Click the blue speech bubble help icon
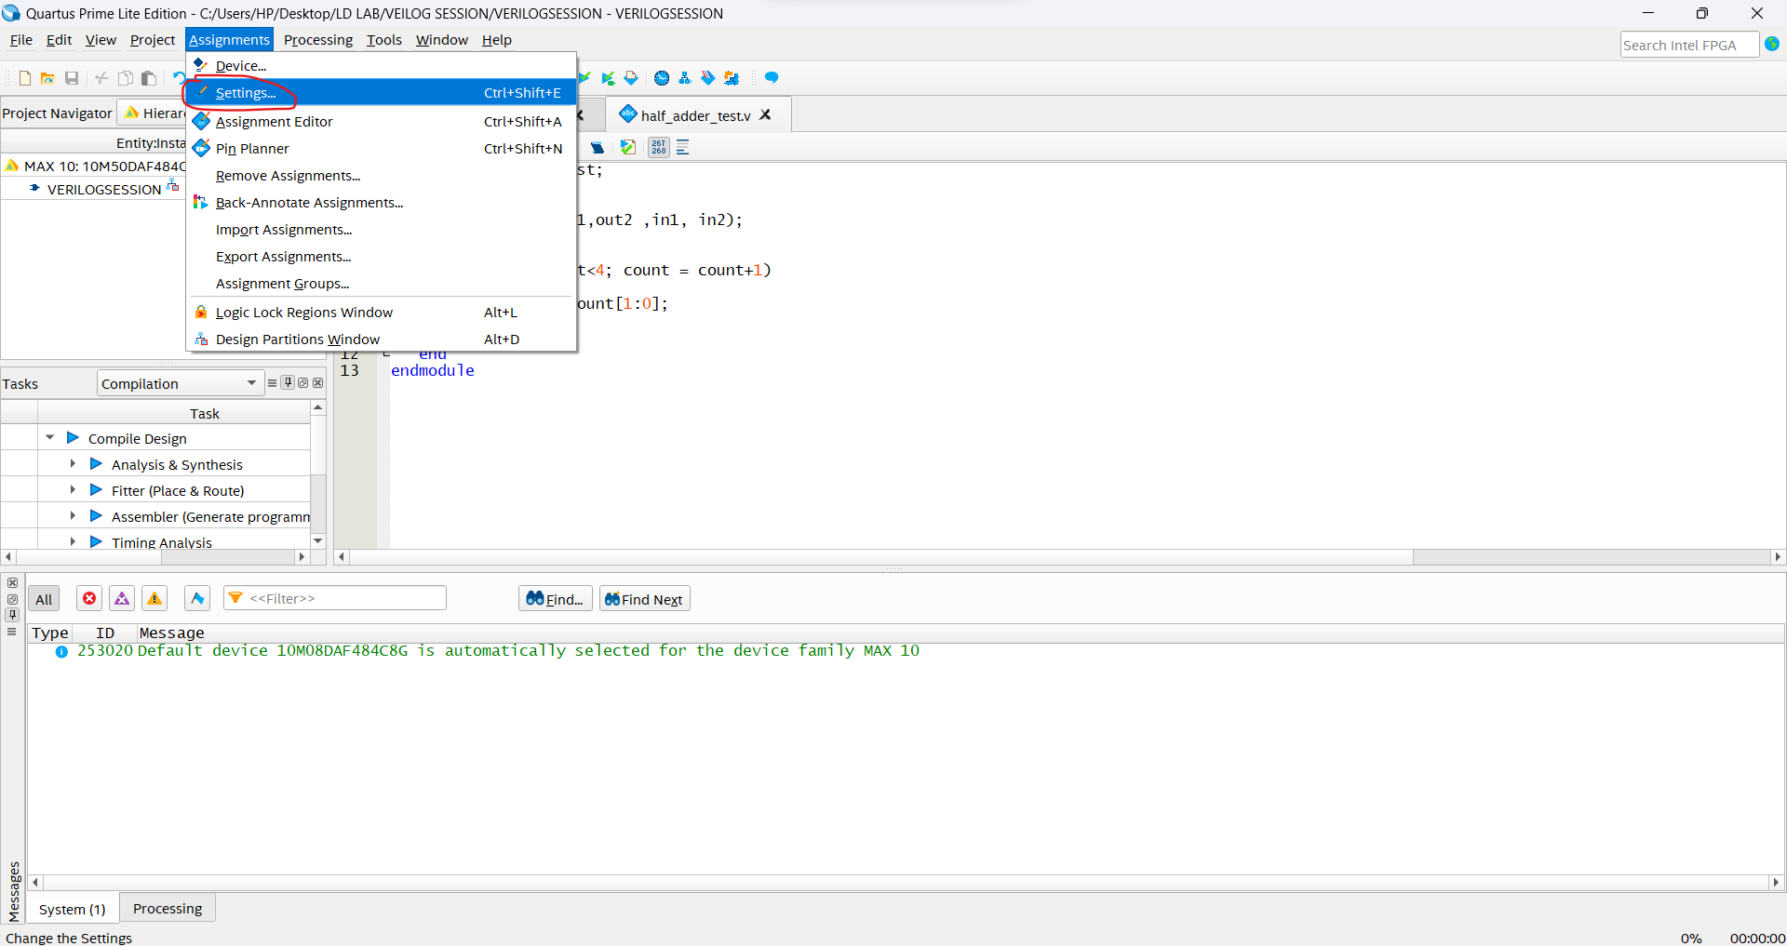Screen dimensions: 1787x946 772,78
